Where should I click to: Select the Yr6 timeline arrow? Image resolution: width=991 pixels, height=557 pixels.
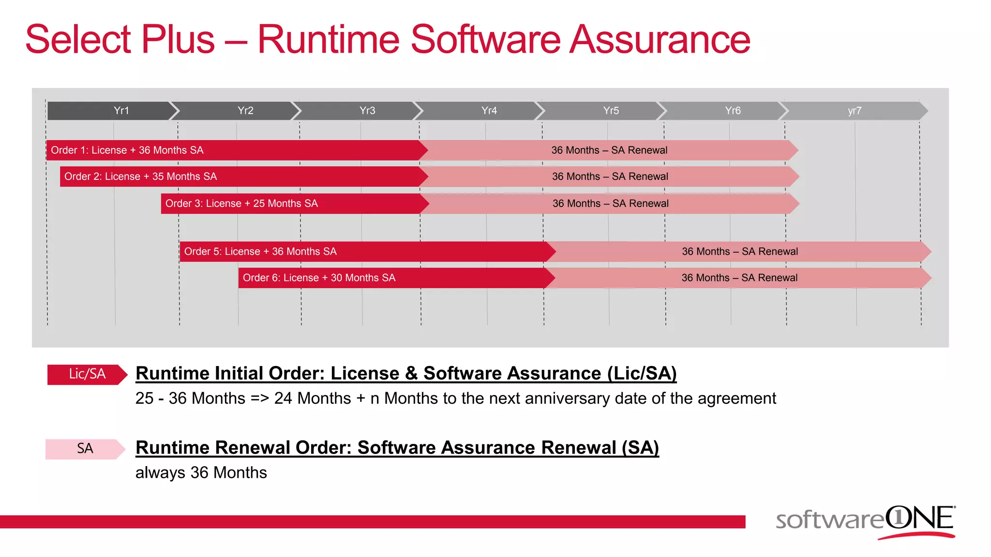coord(725,111)
